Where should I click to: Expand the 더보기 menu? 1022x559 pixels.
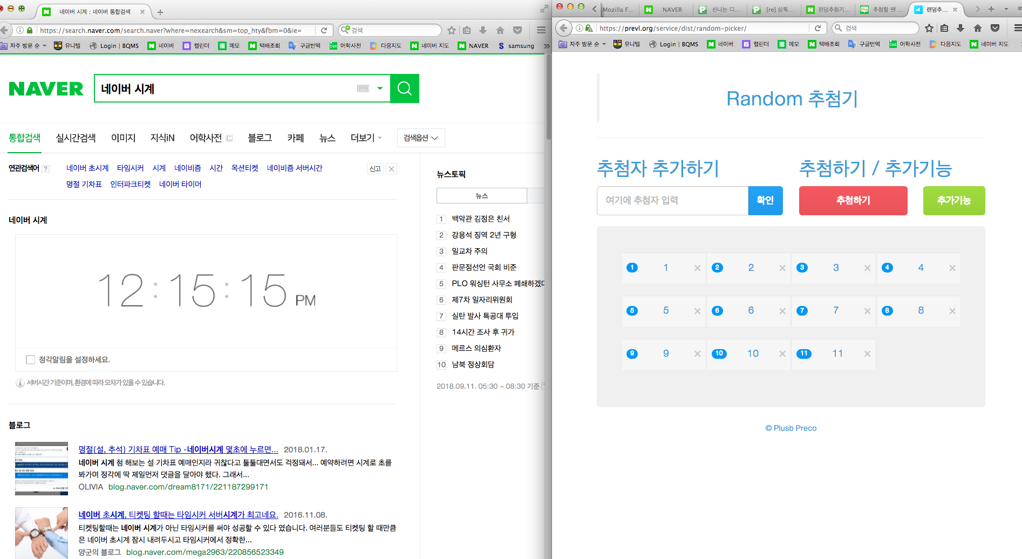(x=366, y=138)
